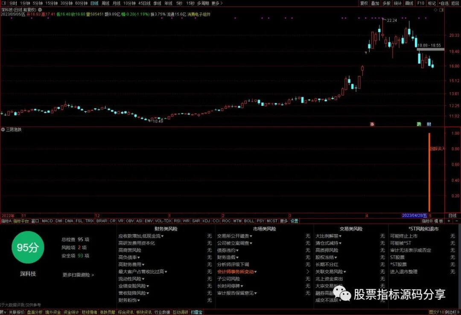This screenshot has width=461, height=315.
Task: Select 指标A in the indicator bar
Action: (6, 221)
